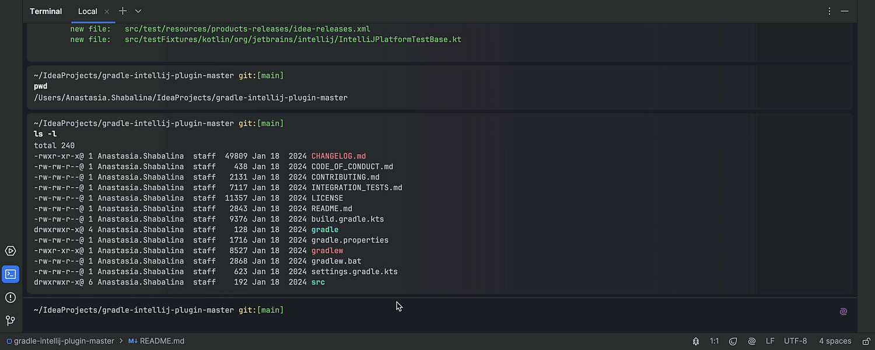Click the AI assistant swirl in the prompt

(x=843, y=311)
